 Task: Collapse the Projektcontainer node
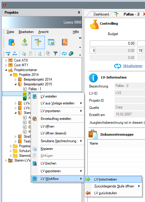tap(6, 70)
